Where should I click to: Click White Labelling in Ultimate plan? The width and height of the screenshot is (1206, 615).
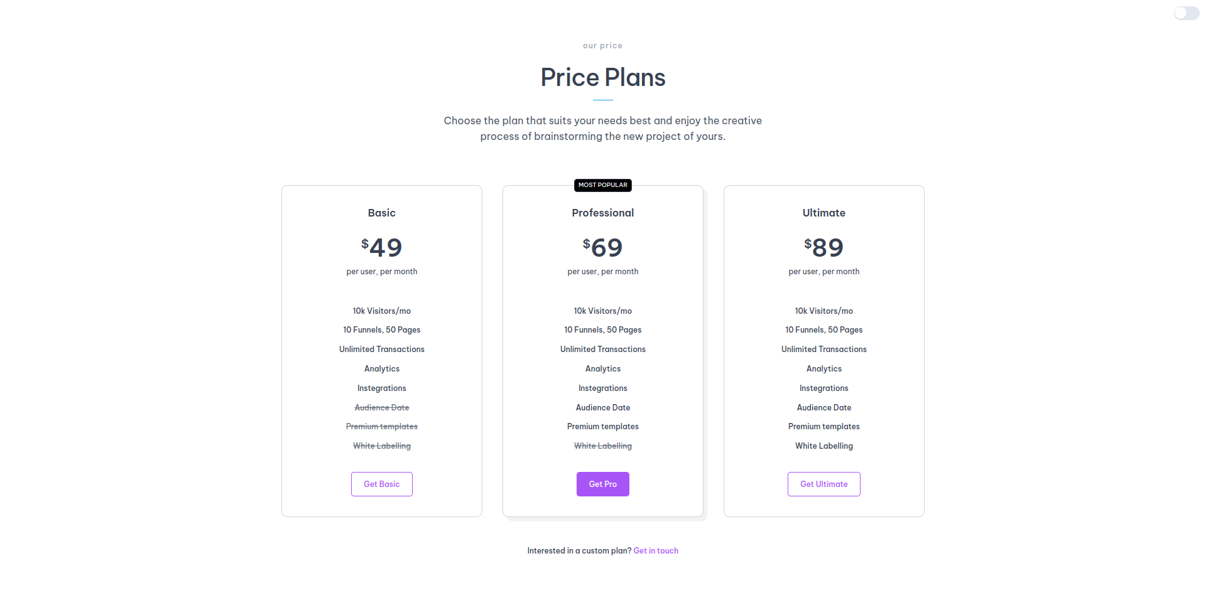823,446
